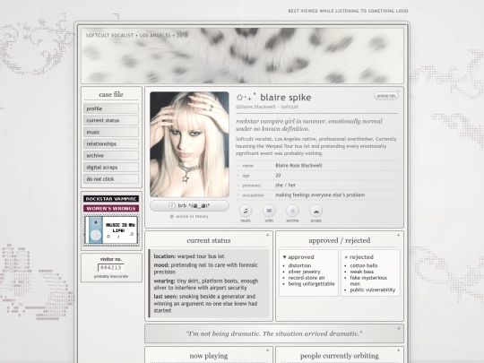
Task: Click the online-ish status badge
Action: [x=386, y=96]
